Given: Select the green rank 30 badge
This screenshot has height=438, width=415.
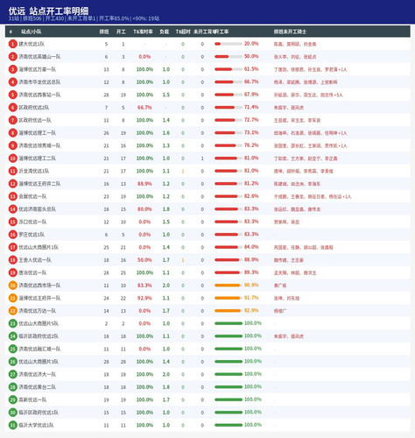Looking at the screenshot, I should (12, 413).
